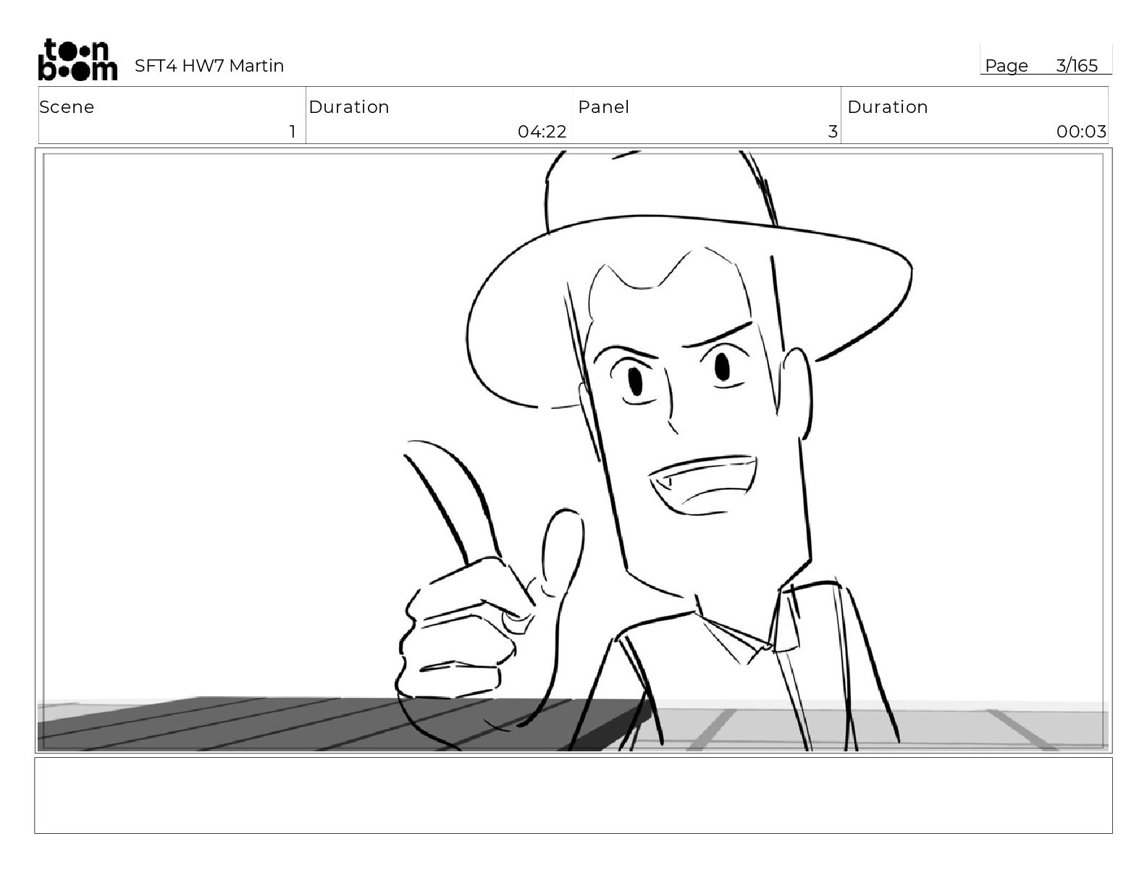Click the scene duration value '04:22'
The image size is (1147, 886).
[542, 132]
